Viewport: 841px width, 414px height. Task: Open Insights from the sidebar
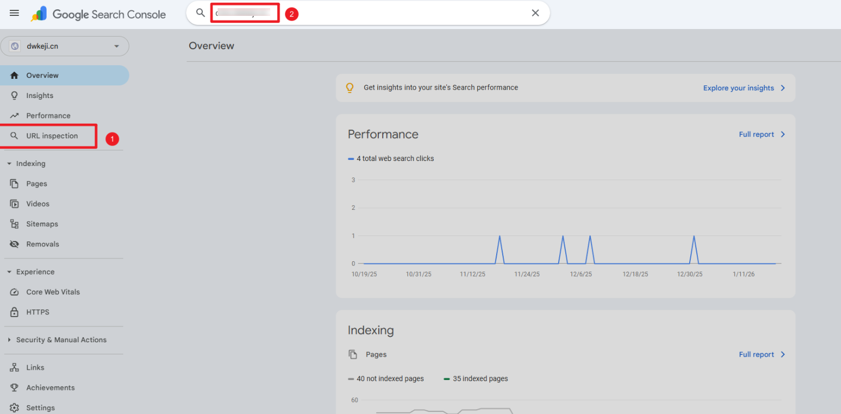click(39, 96)
